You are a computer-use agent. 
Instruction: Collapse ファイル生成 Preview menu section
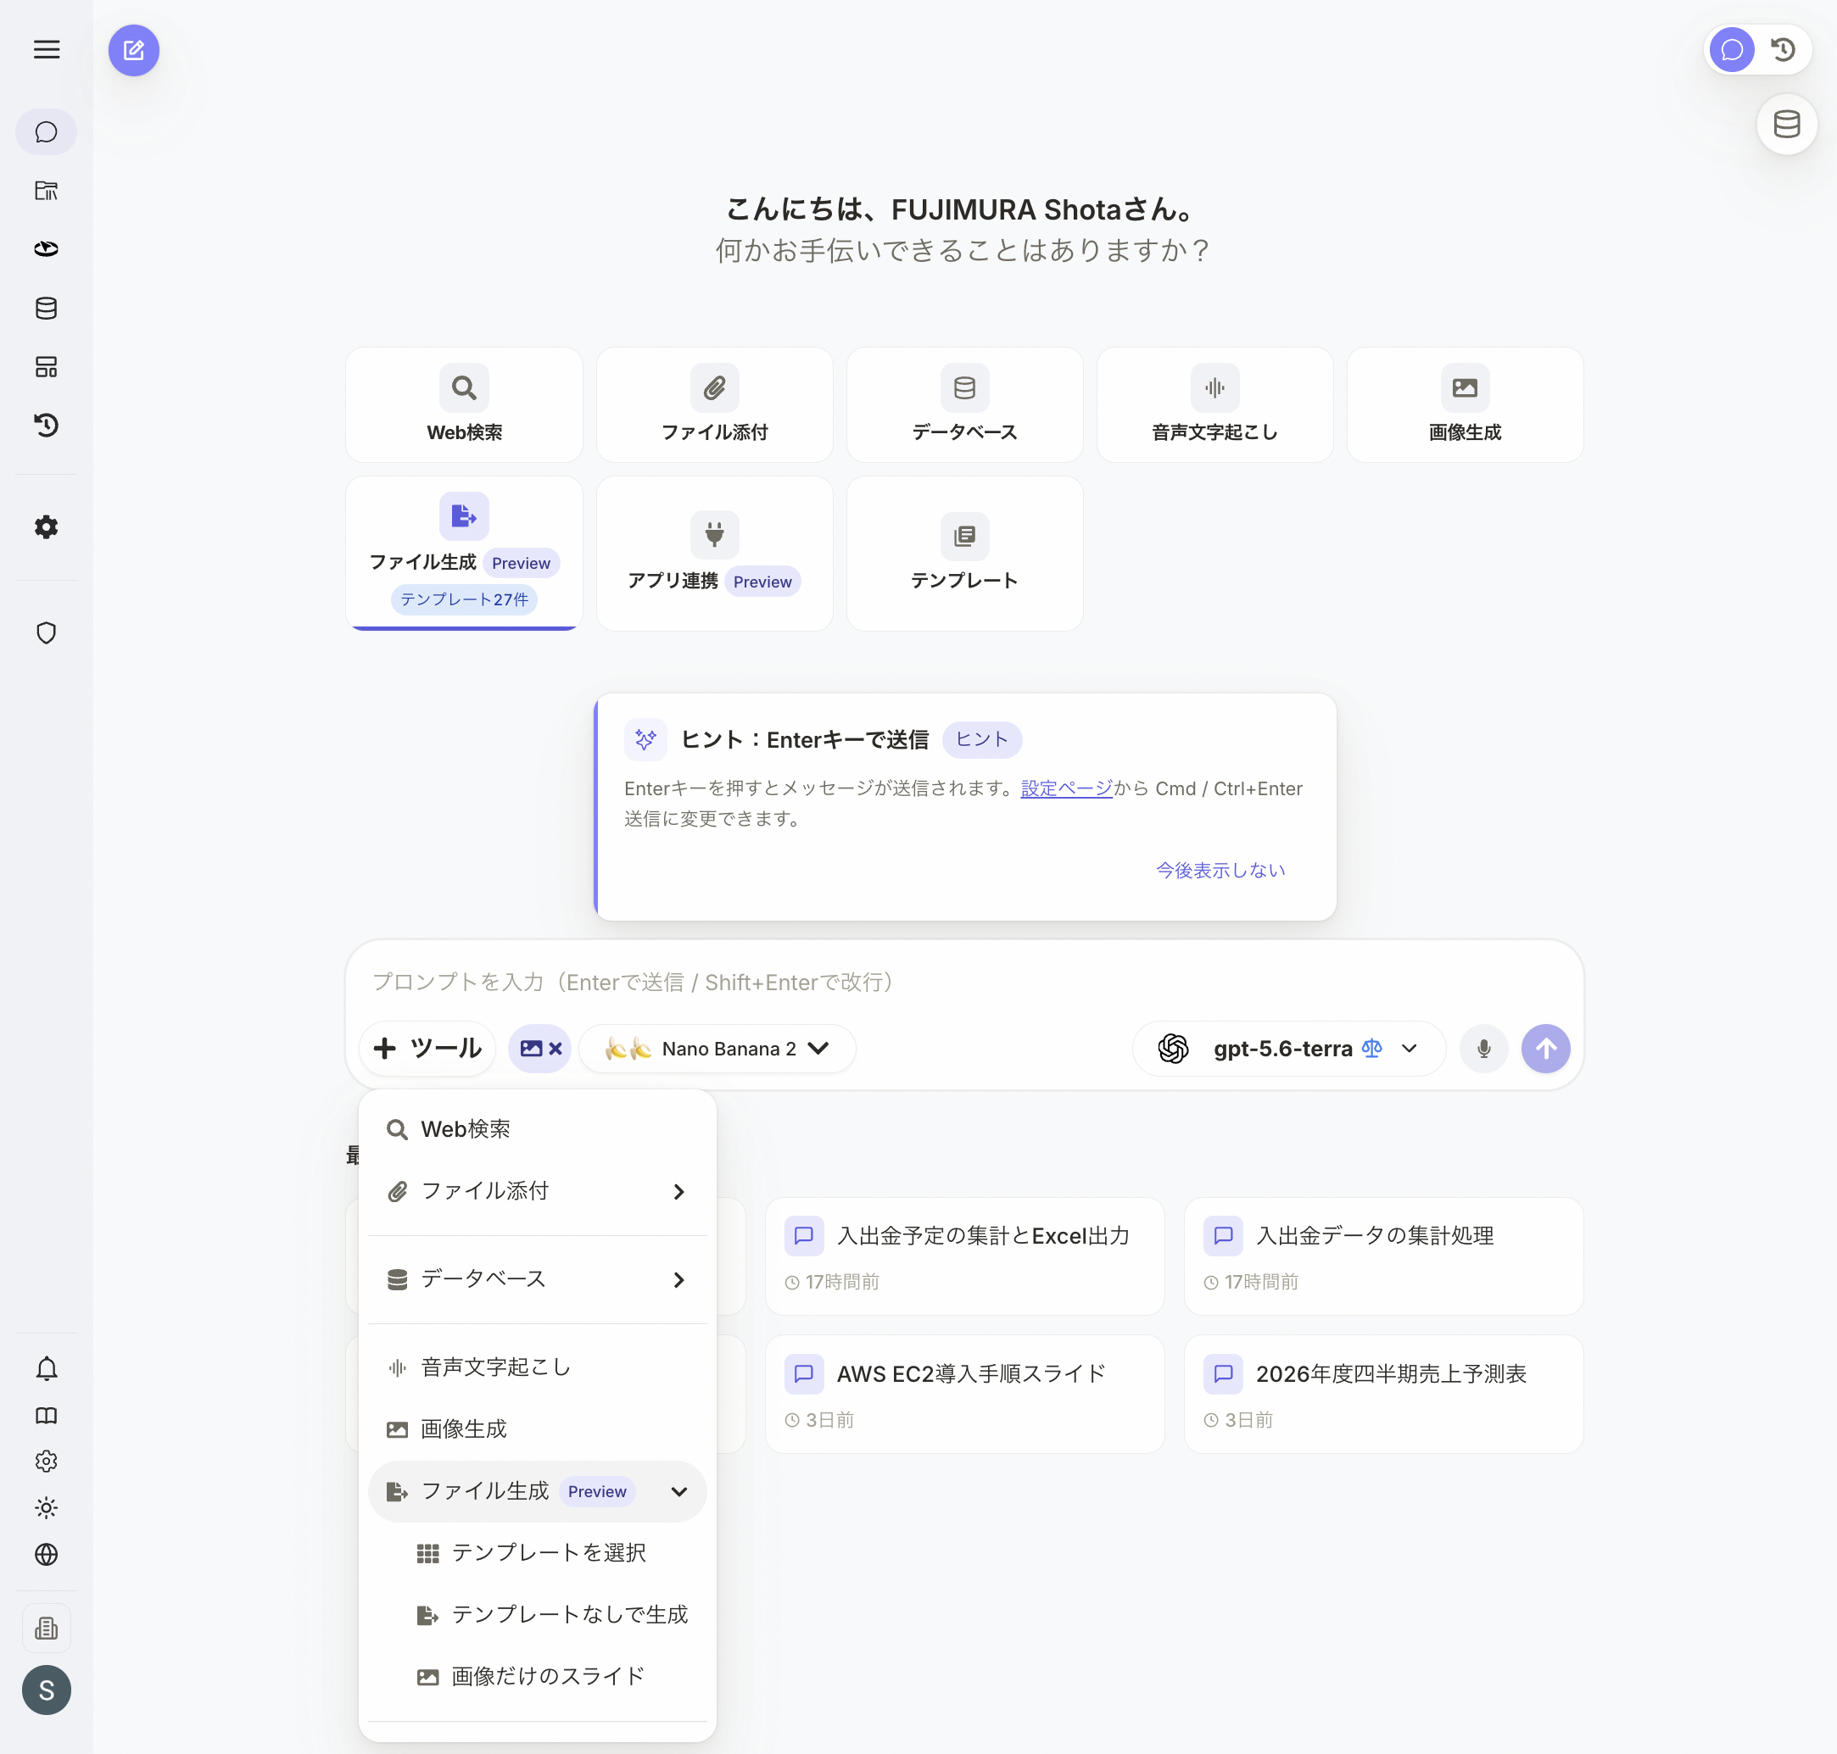click(x=537, y=1491)
